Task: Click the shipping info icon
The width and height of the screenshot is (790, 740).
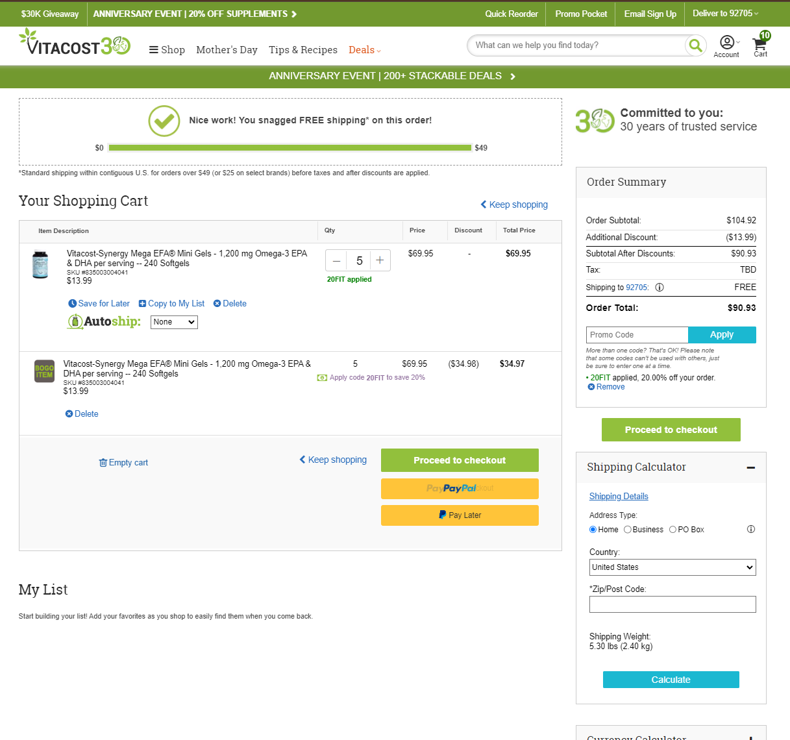Action: 660,288
